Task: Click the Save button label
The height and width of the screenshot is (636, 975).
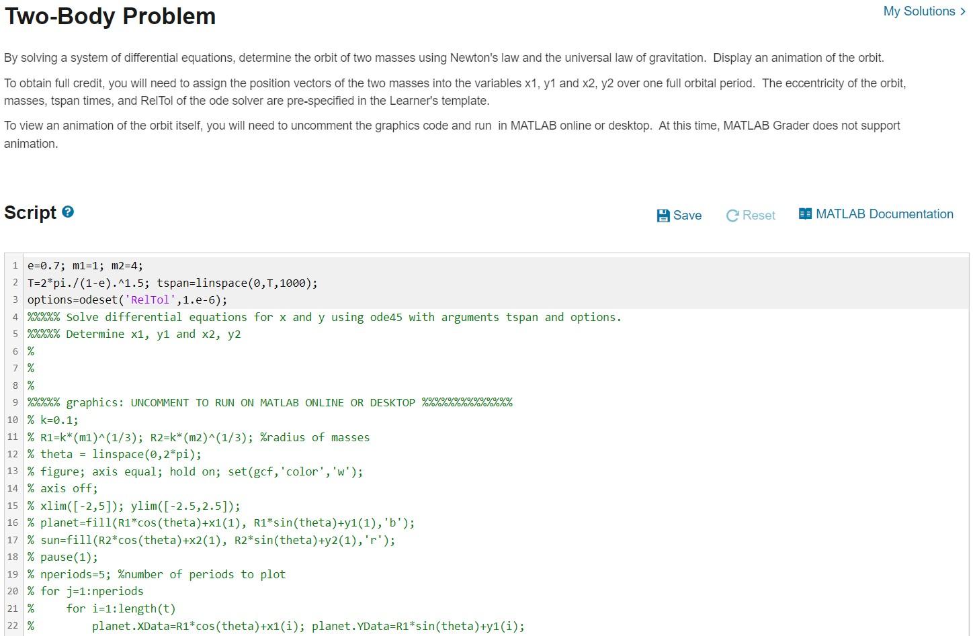Action: 687,216
